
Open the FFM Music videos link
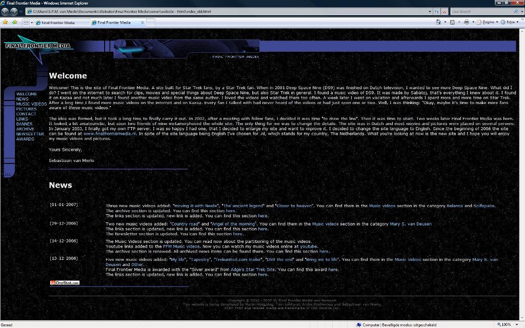tap(181, 247)
